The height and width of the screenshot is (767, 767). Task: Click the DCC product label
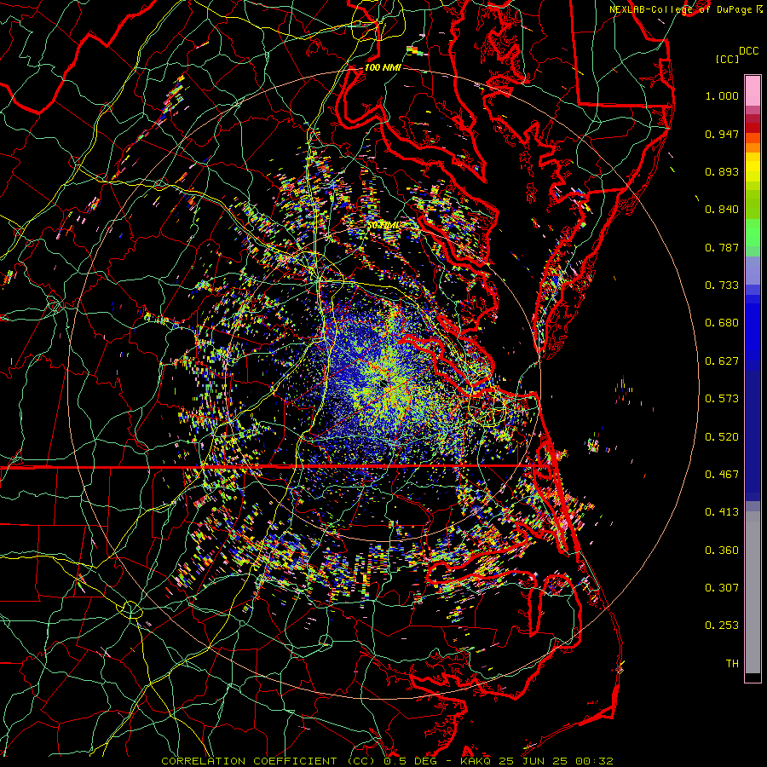click(x=749, y=51)
